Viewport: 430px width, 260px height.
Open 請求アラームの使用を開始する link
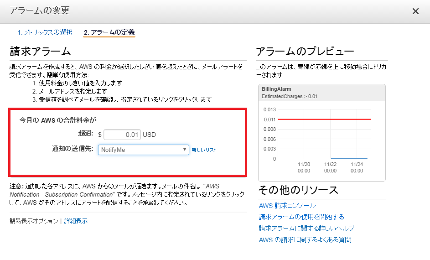pos(301,217)
